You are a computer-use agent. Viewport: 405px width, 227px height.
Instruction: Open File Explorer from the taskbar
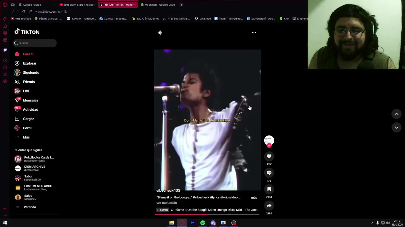click(x=171, y=223)
